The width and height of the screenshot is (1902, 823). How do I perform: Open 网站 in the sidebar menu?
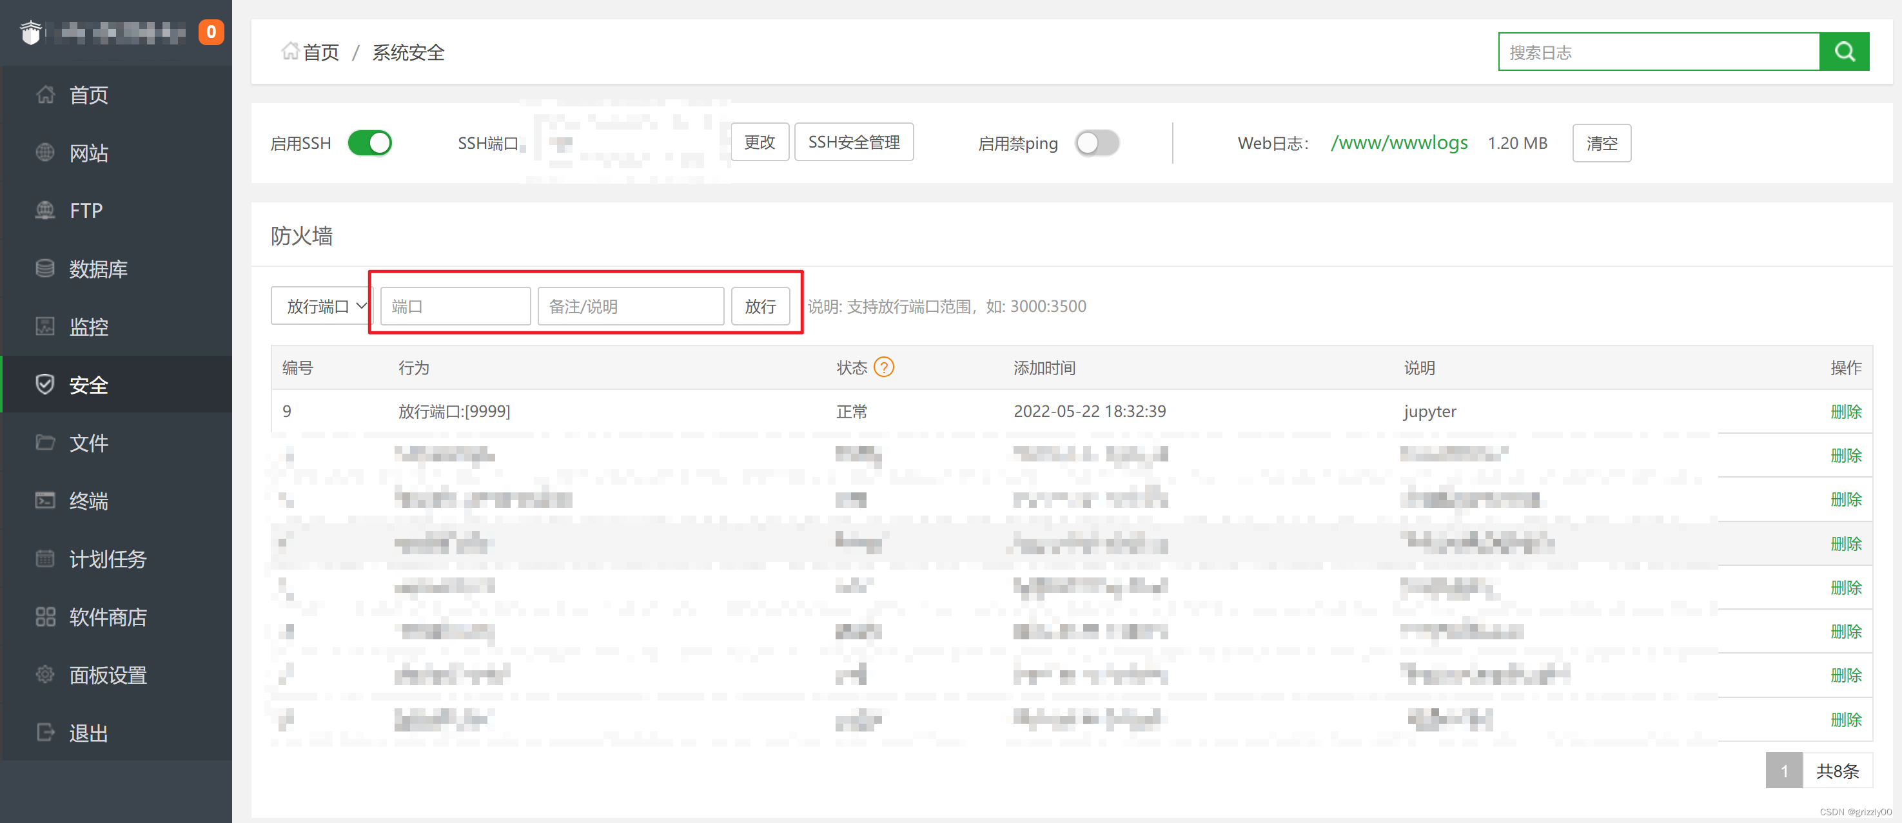point(88,153)
